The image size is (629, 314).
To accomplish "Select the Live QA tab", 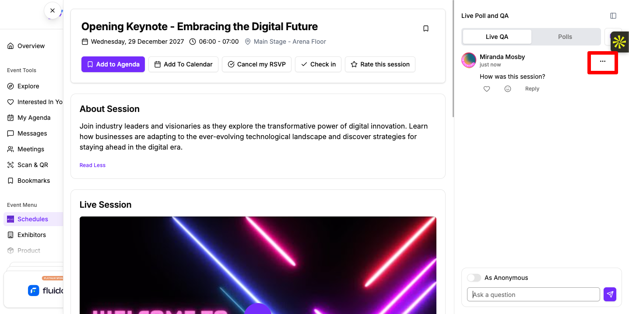I will coord(497,37).
